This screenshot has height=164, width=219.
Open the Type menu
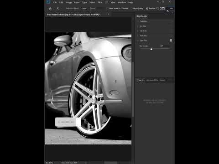point(84,2)
